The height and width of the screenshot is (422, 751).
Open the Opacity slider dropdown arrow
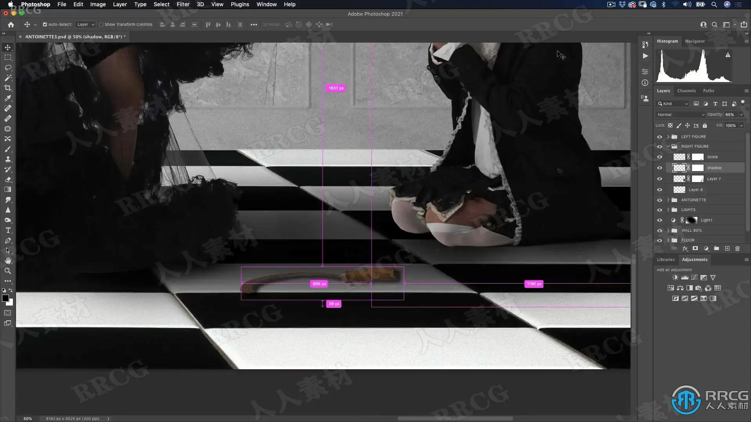click(741, 114)
